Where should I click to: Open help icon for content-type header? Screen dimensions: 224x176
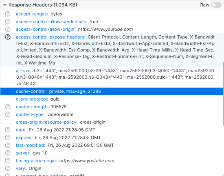click(x=8, y=114)
